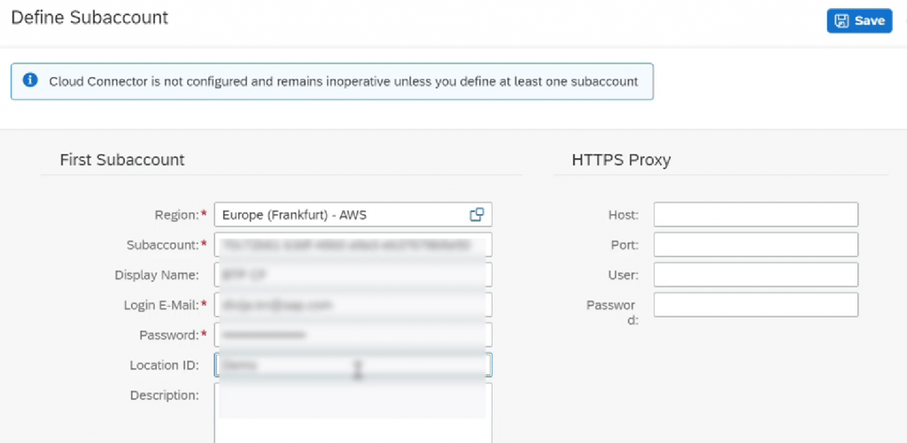This screenshot has height=443, width=907.
Task: Click the First Subaccount section heading
Action: pos(122,160)
